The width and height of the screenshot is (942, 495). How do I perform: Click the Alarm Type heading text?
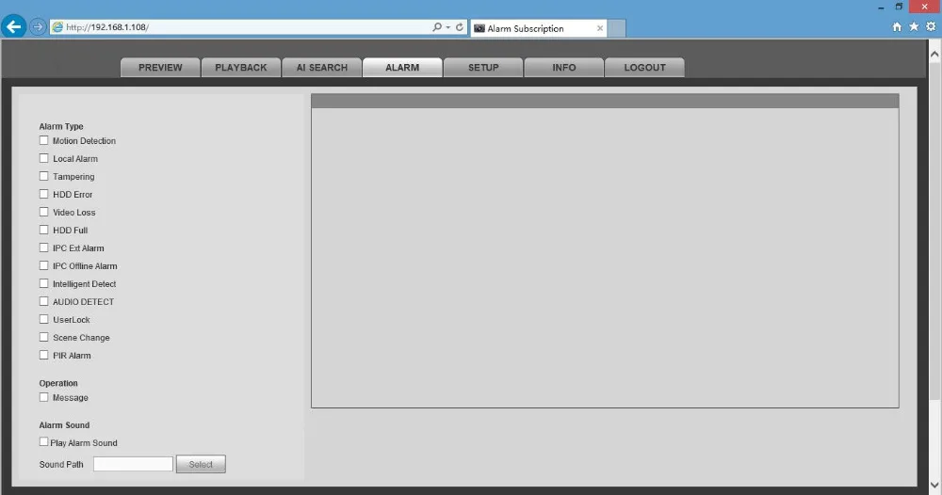[61, 127]
